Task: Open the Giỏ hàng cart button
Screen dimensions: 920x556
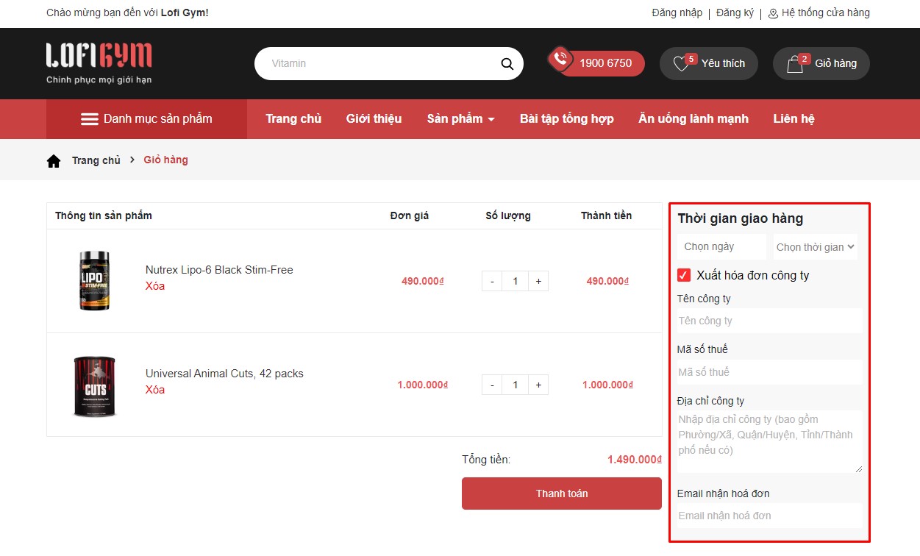Action: [x=821, y=64]
